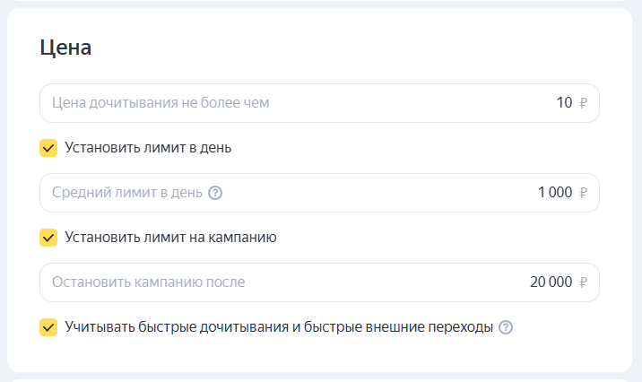Click the Учитывать быстрые дочитывания label text

tap(279, 327)
